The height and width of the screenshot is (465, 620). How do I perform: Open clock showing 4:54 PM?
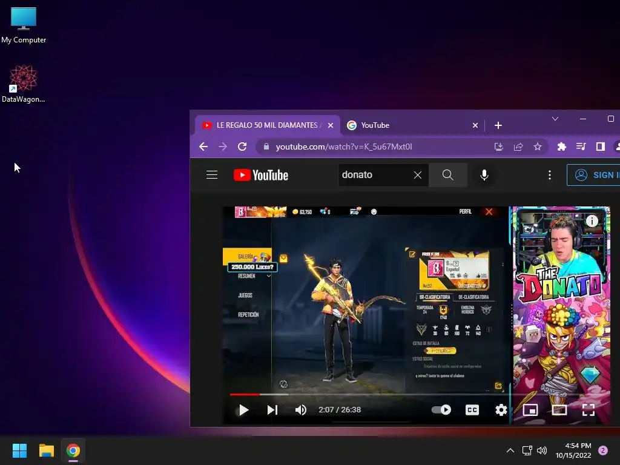pyautogui.click(x=573, y=450)
